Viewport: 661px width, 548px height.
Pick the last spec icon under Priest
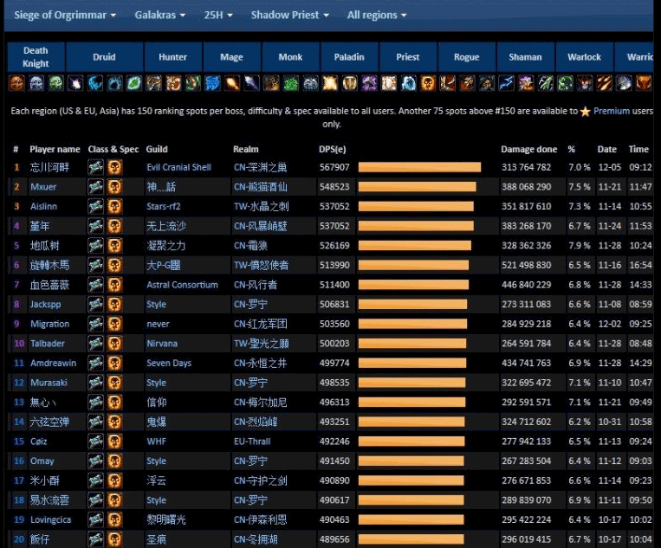pos(427,84)
